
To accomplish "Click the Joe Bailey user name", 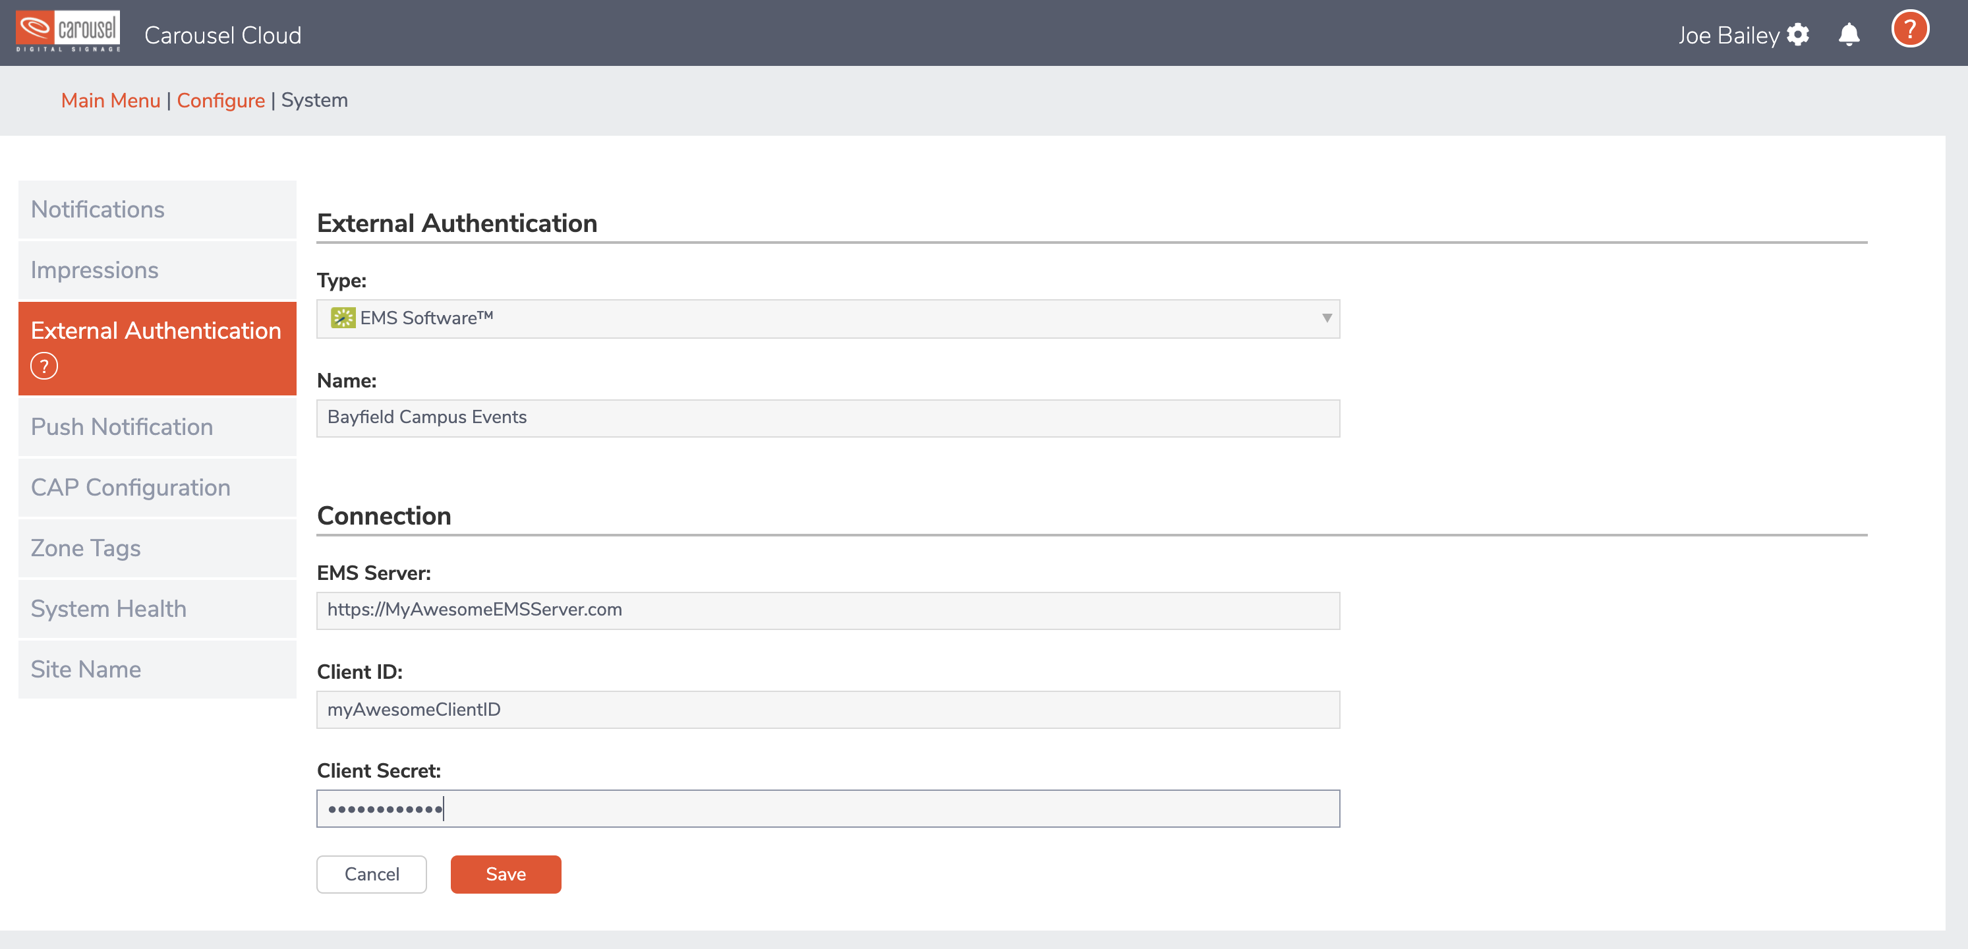I will click(x=1729, y=35).
